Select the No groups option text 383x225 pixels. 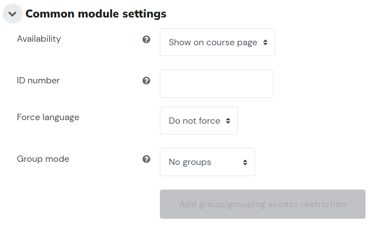click(x=190, y=162)
